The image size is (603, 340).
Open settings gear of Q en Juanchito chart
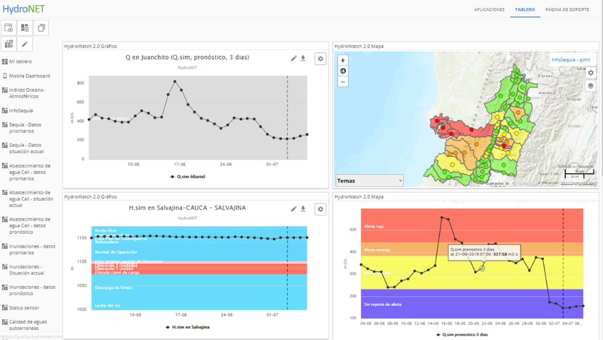[x=320, y=59]
